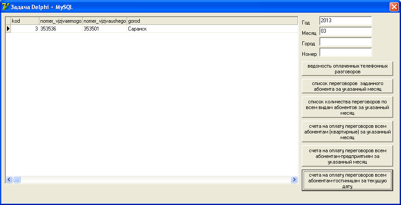401x205 pixels.
Task: Click the Месяц label
Action: click(309, 33)
